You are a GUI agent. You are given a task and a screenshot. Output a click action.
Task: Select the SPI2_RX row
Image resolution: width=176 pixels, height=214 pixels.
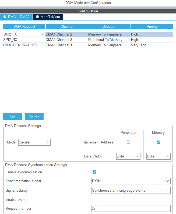[x=88, y=40]
